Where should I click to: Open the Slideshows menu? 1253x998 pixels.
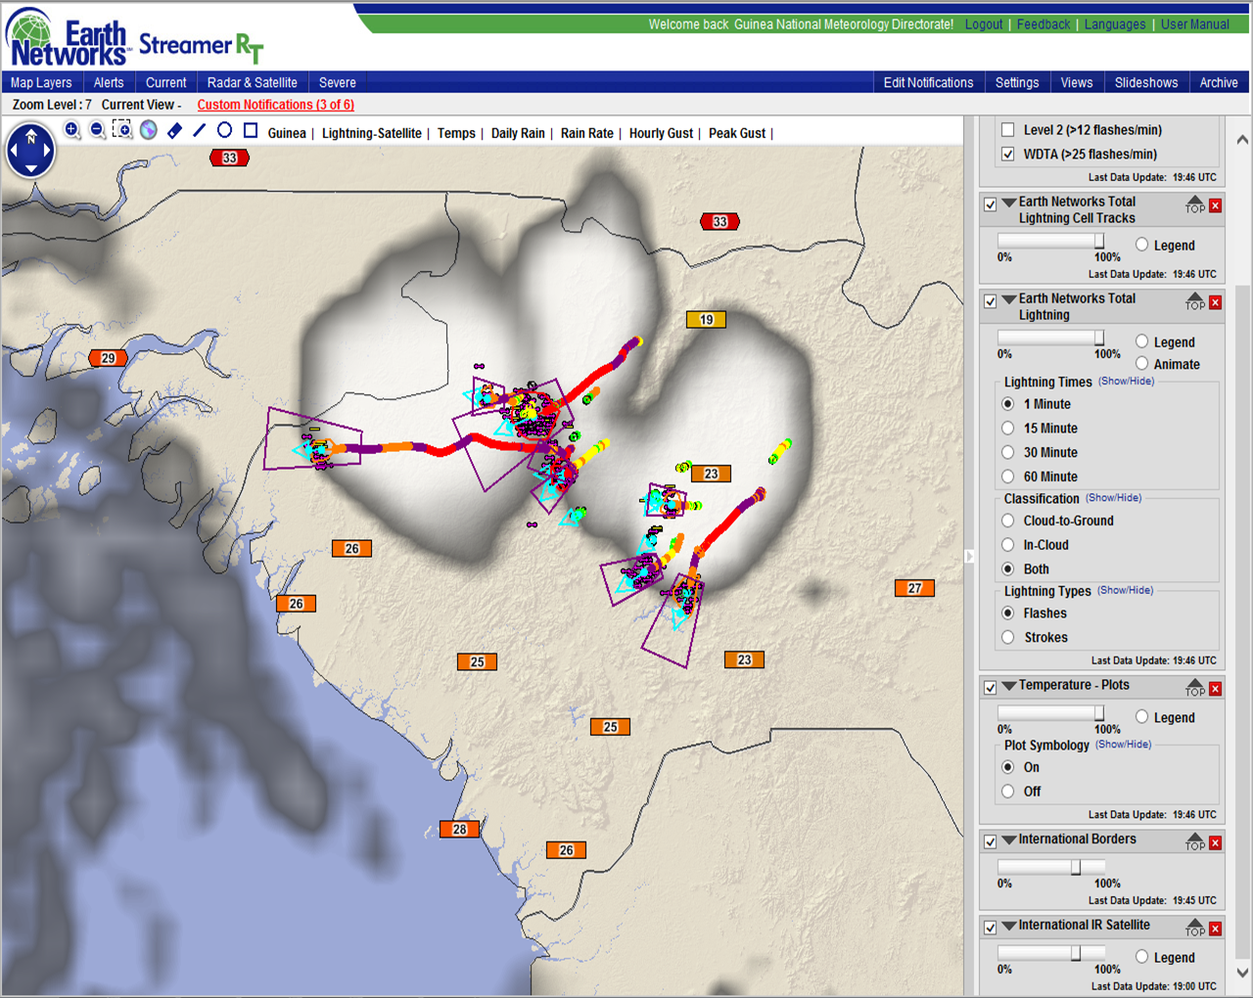point(1146,82)
